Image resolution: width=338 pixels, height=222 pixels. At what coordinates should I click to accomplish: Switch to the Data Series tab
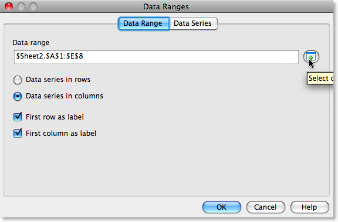[x=193, y=23]
